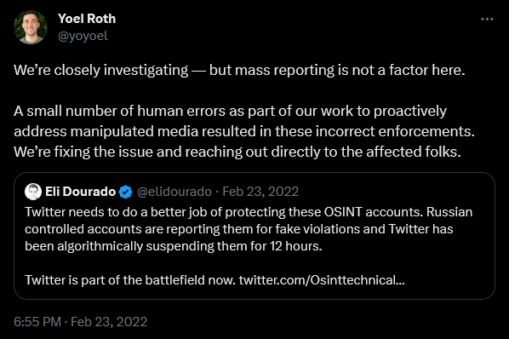This screenshot has width=509, height=339.
Task: Click the quoted tweet's Feb 23, 2022 date
Action: point(260,192)
